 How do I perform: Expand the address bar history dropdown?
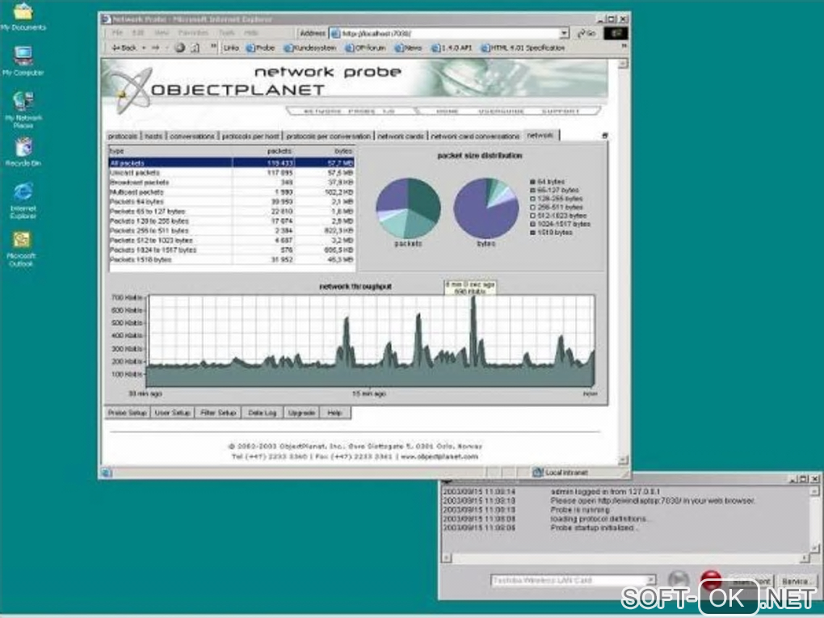pos(564,33)
